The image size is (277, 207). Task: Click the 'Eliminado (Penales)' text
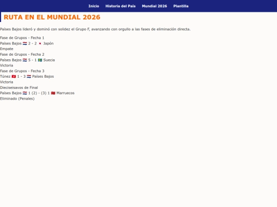[17, 99]
